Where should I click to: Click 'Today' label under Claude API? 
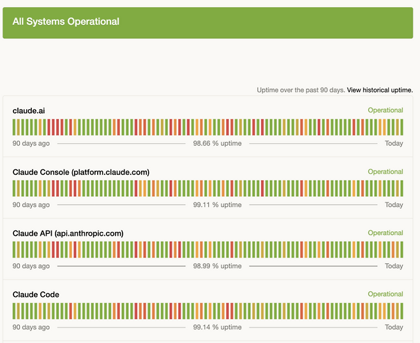tap(394, 266)
